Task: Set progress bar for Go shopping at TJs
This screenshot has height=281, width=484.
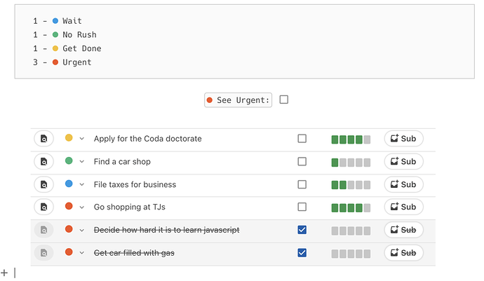Action: (351, 207)
